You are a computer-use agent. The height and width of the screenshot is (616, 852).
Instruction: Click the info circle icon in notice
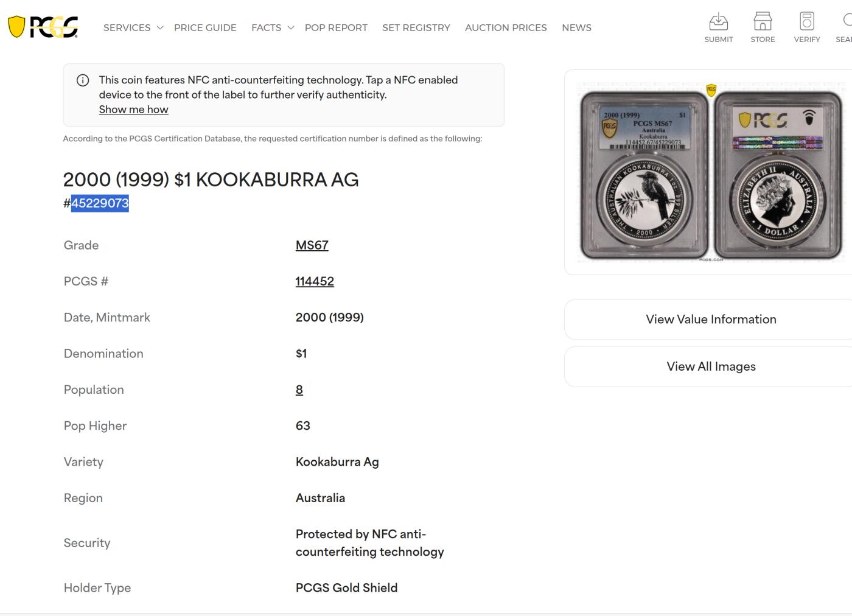83,80
